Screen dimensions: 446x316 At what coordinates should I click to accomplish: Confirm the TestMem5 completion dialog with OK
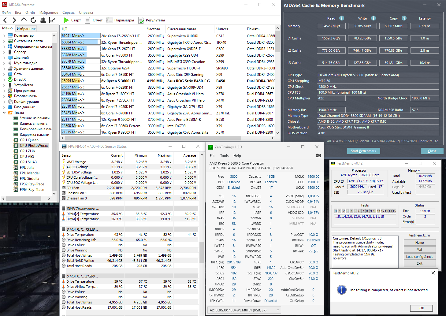[x=422, y=308]
